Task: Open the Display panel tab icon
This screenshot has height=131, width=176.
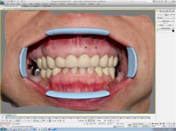Action: pos(170,11)
